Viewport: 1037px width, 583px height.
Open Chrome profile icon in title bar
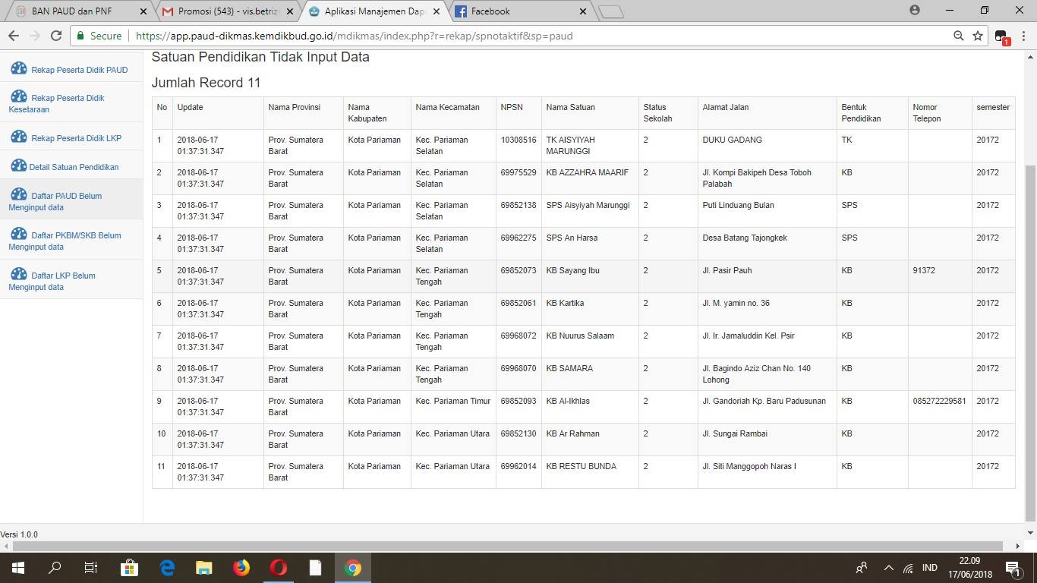914,11
